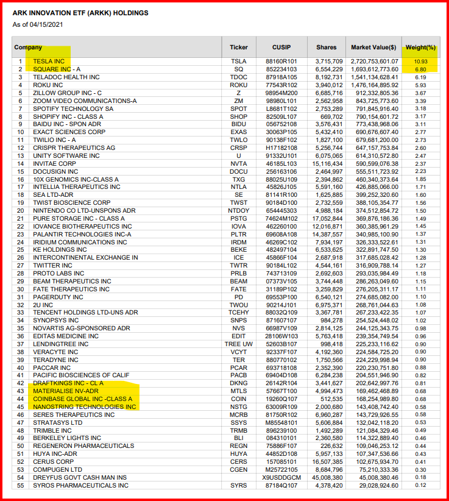Image resolution: width=449 pixels, height=501 pixels.
Task: Select INTERCONTINENTAL EXCHANGE IN name
Action: click(x=85, y=258)
